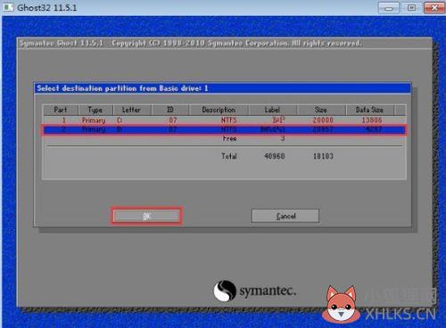Viewport: 446px width, 328px height.
Task: Click the Free space row
Action: (x=225, y=138)
